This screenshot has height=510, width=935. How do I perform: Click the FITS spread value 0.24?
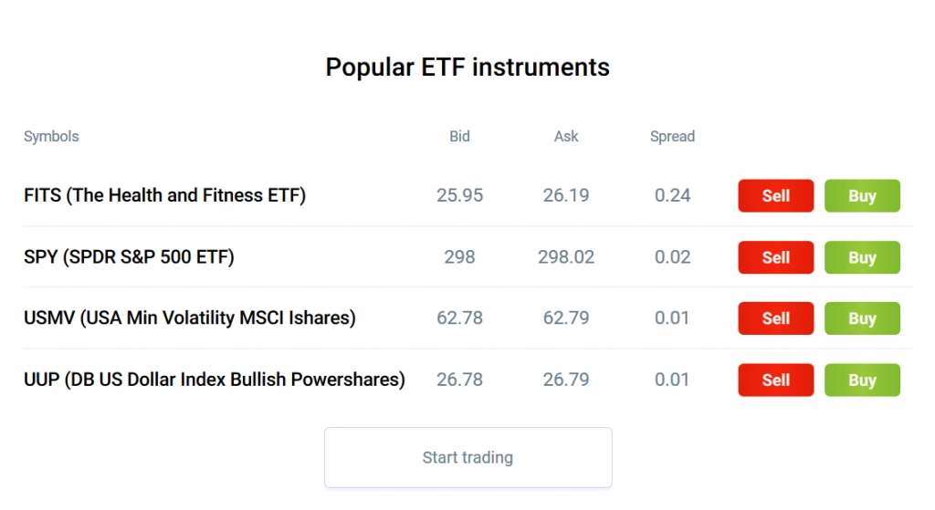click(x=672, y=195)
